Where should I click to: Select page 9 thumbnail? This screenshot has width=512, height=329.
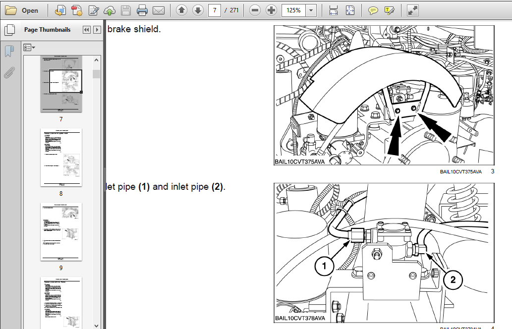point(61,232)
